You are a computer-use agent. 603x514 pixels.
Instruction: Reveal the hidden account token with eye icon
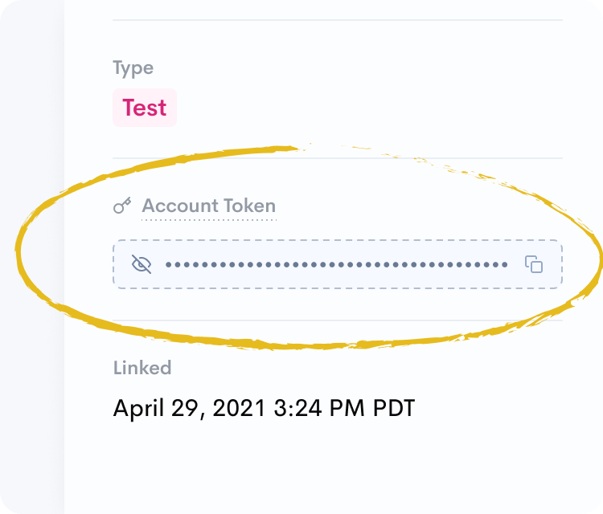click(x=142, y=263)
